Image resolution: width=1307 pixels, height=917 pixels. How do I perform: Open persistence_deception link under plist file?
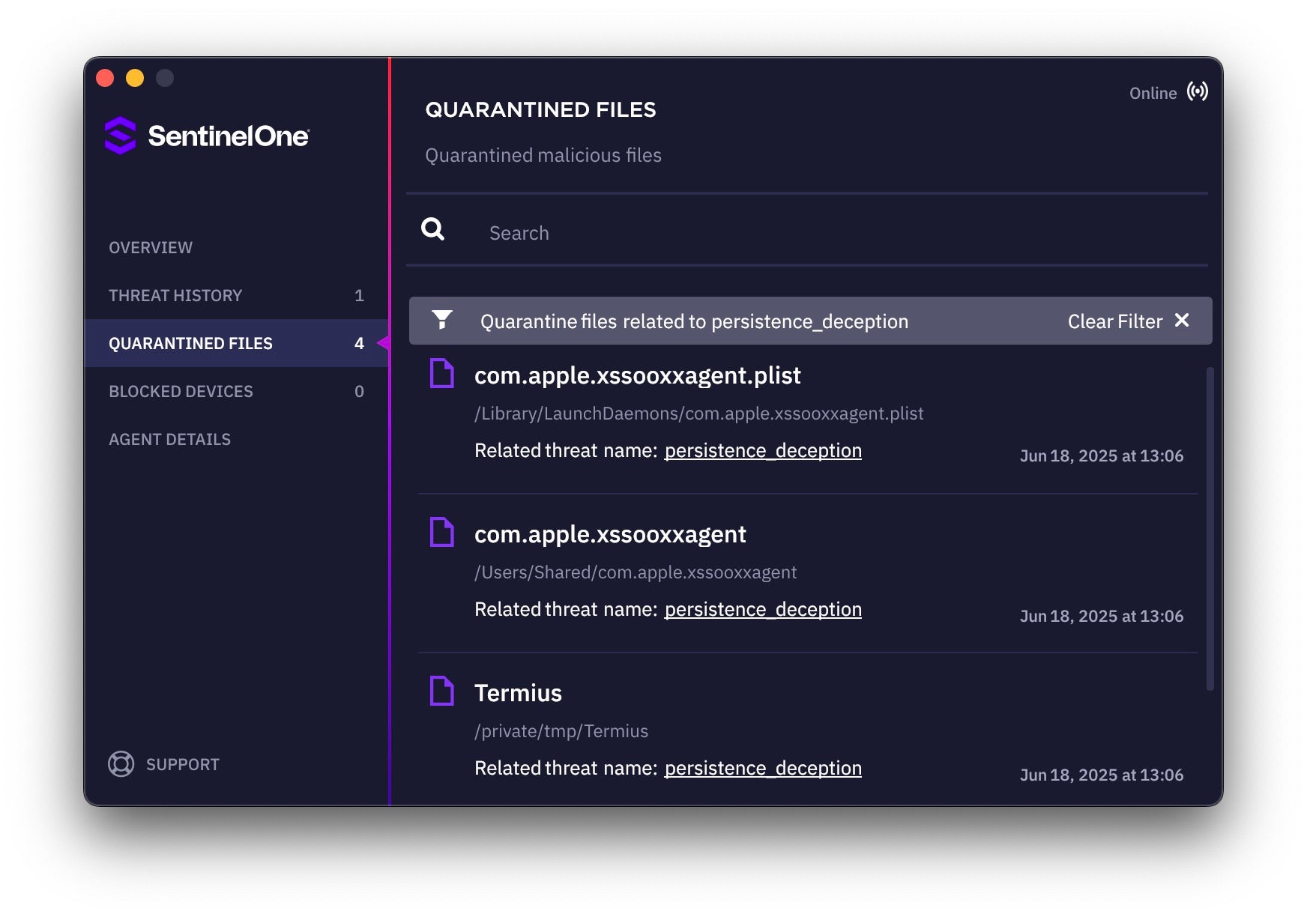coord(762,450)
